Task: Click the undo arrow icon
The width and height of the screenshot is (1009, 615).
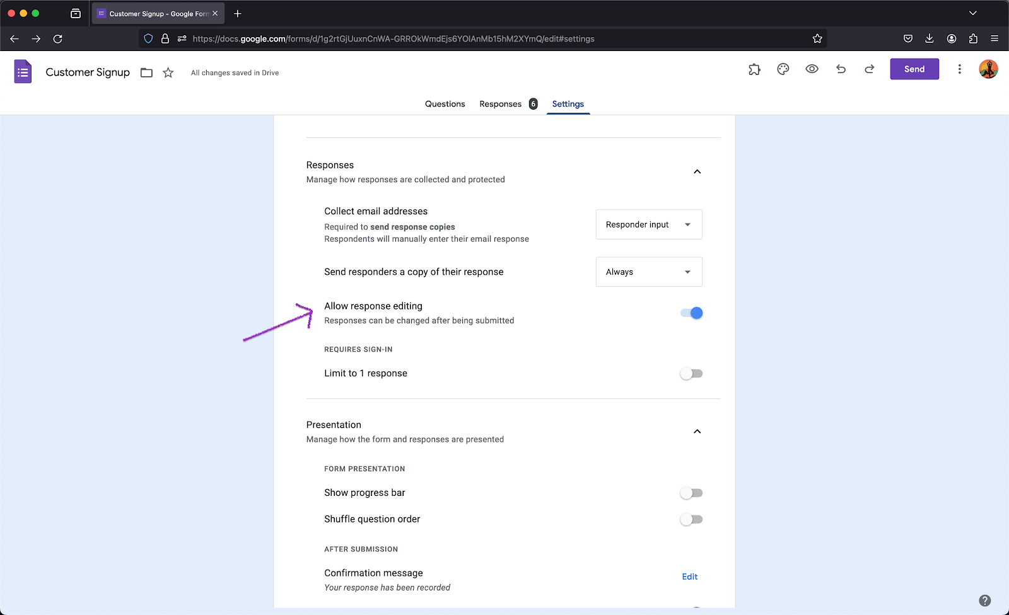Action: coord(841,69)
